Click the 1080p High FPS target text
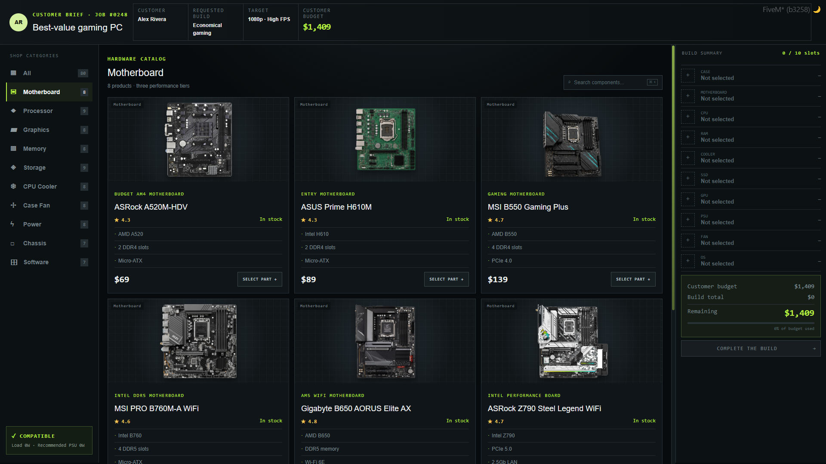The image size is (826, 464). click(x=269, y=19)
